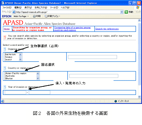Open the Home link
Screen dimensions: 142x125
(7, 29)
